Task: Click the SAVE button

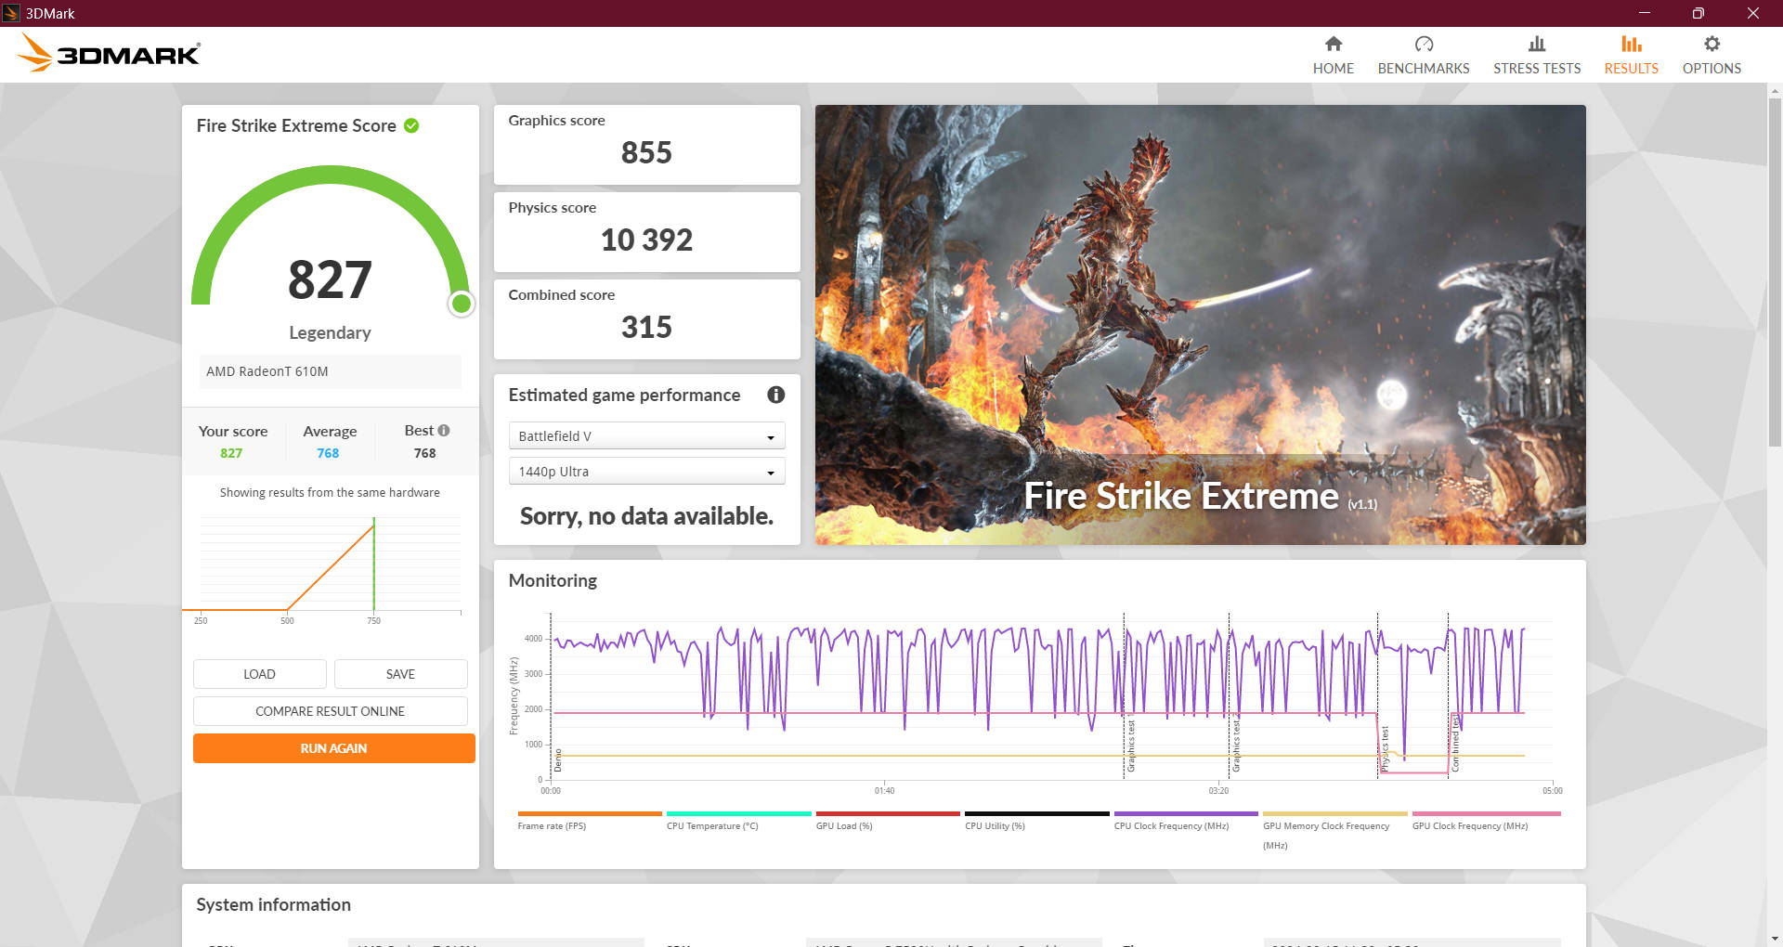Action: [x=400, y=674]
